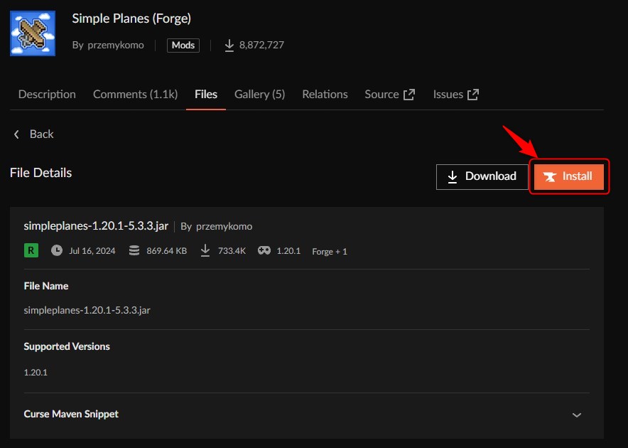The width and height of the screenshot is (628, 448).
Task: Open the Source external link tab
Action: click(x=390, y=95)
